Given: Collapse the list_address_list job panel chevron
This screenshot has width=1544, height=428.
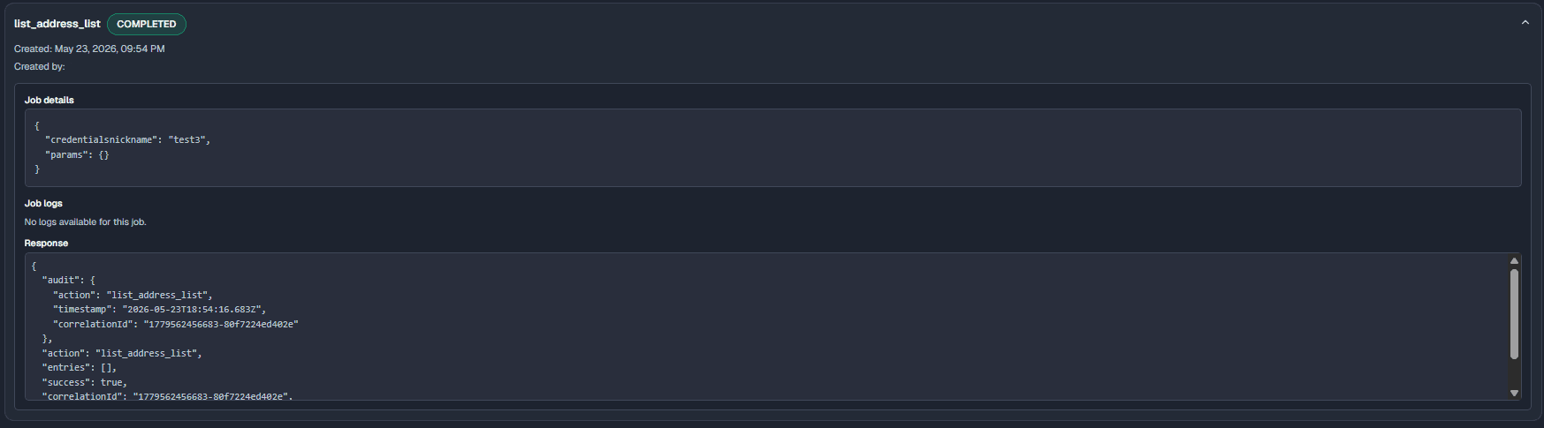Looking at the screenshot, I should pyautogui.click(x=1525, y=23).
